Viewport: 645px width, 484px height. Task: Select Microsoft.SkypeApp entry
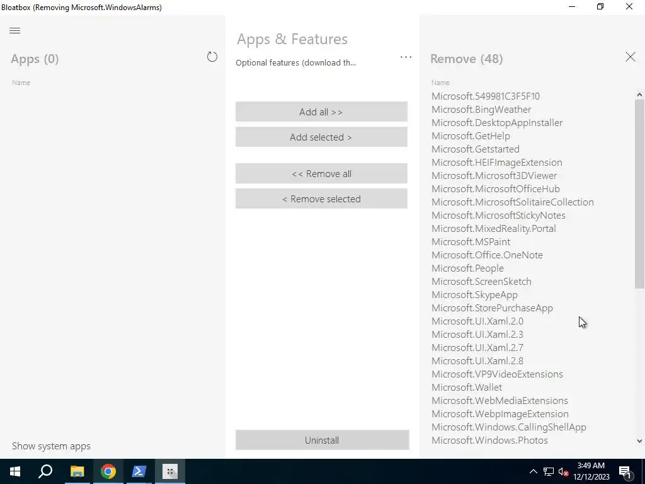click(x=474, y=295)
